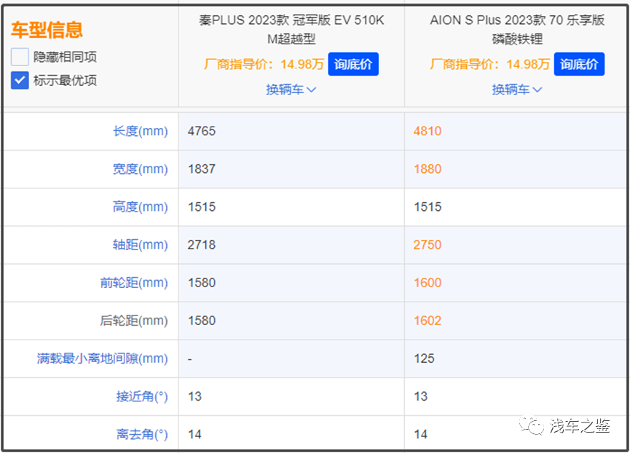This screenshot has height=453, width=630.
Task: Select the 秦PLUS 2023款 冠军版 EV title
Action: 292,29
